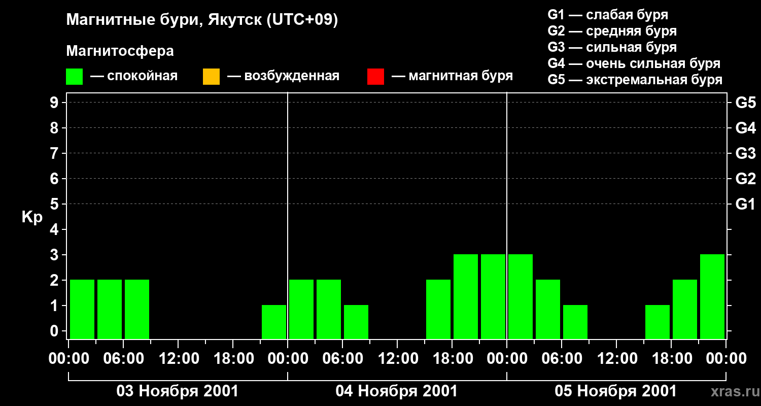Click the orange 'возбужденная' legend swatch
This screenshot has height=406, width=761.
[211, 77]
